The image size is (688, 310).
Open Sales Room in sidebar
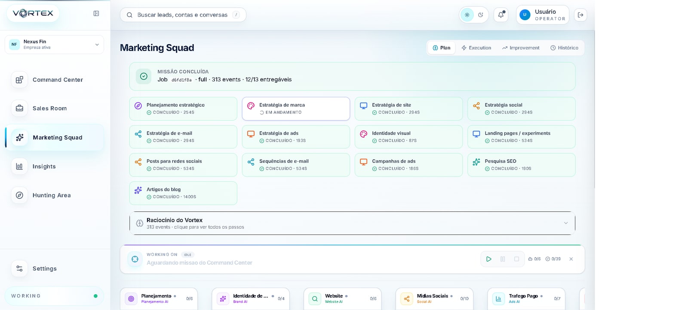click(x=54, y=108)
